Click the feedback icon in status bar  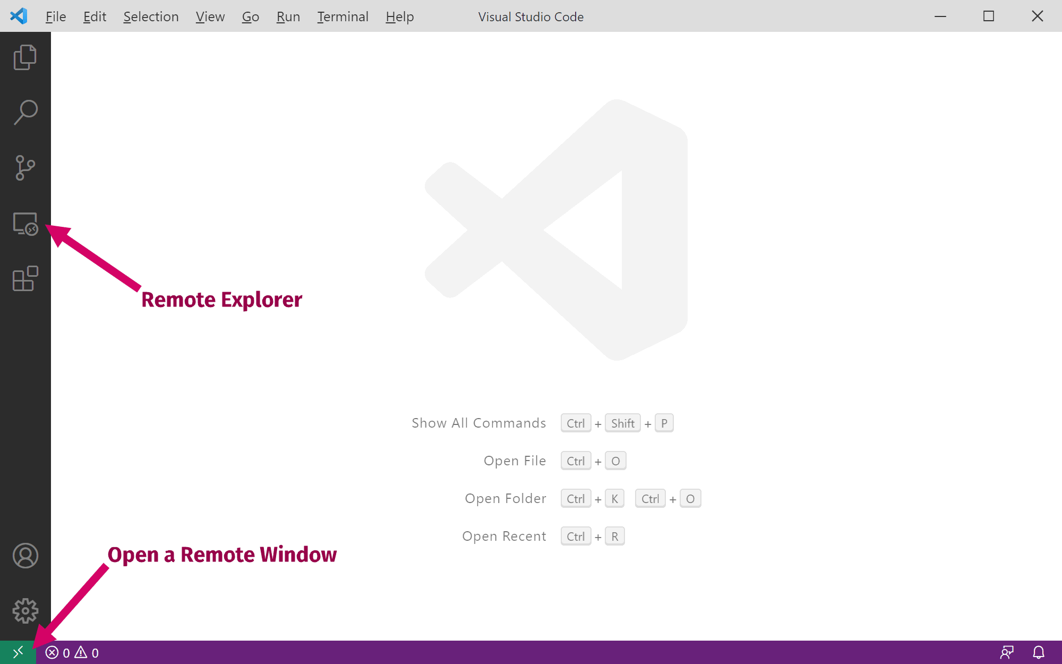click(1007, 652)
